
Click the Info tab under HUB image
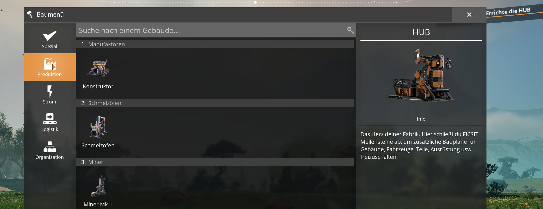pos(421,119)
